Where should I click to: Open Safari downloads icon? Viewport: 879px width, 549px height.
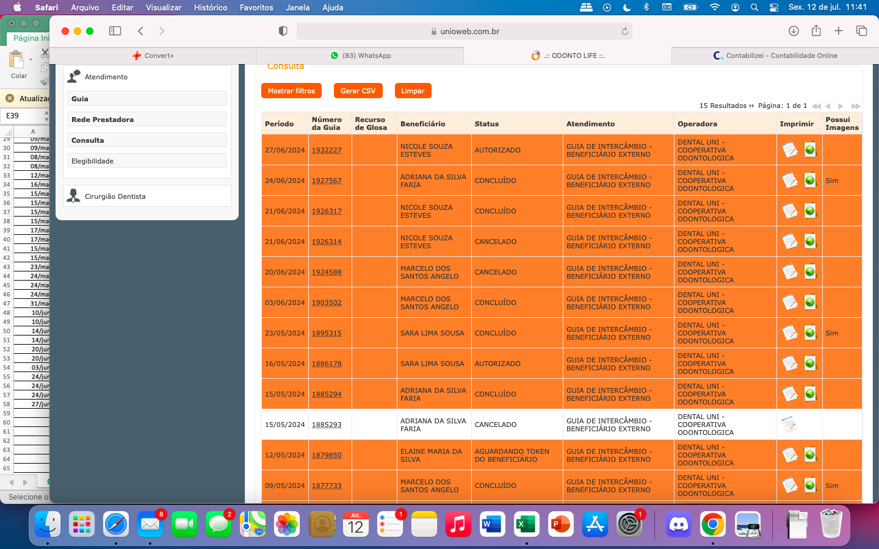tap(794, 31)
